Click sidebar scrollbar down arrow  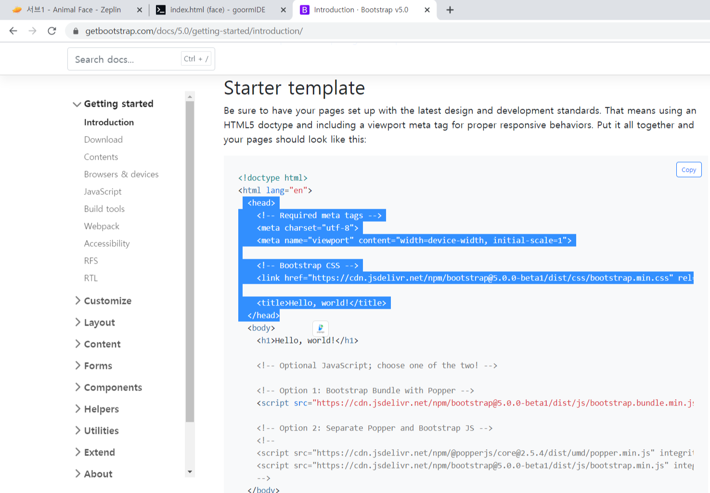click(190, 472)
